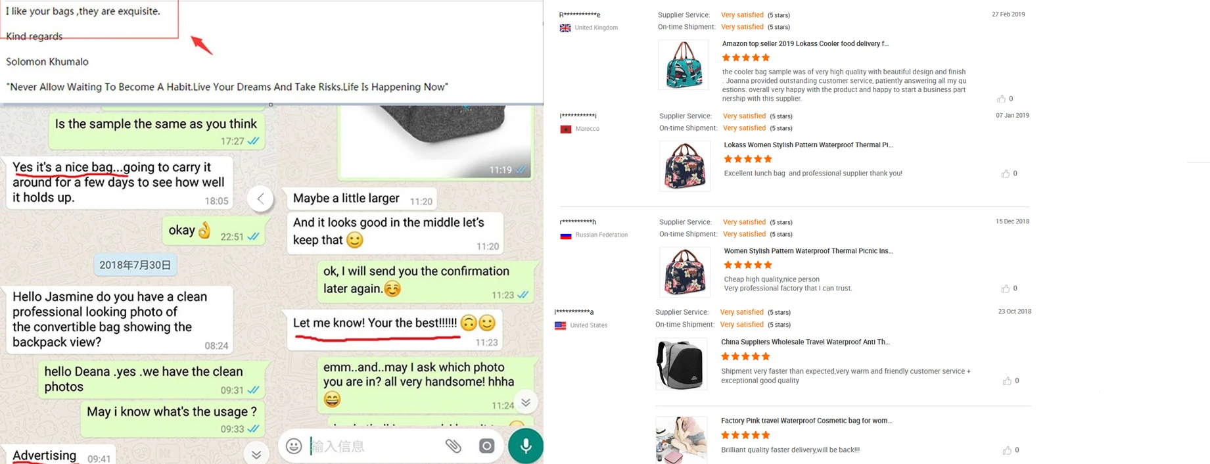Like the United Kingdom cooler bag review
The image size is (1210, 464).
1001,99
